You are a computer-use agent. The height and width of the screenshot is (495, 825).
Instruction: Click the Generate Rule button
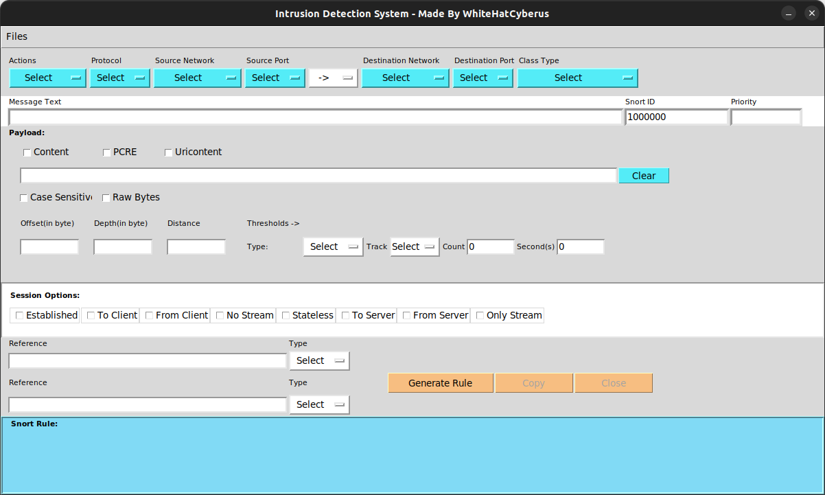click(440, 382)
